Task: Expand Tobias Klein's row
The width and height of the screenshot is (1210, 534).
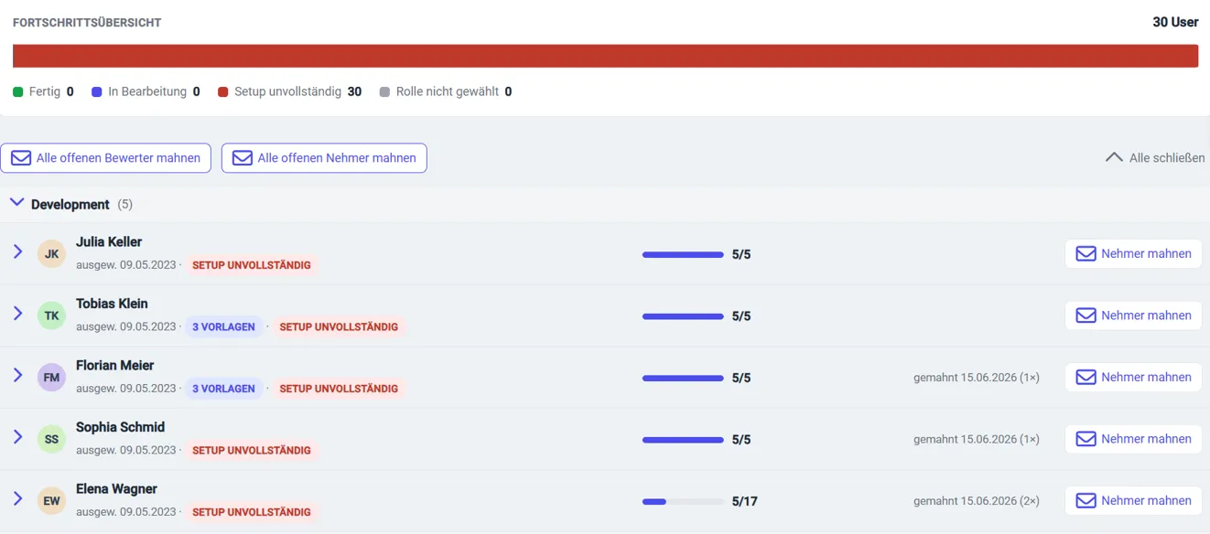Action: point(17,314)
